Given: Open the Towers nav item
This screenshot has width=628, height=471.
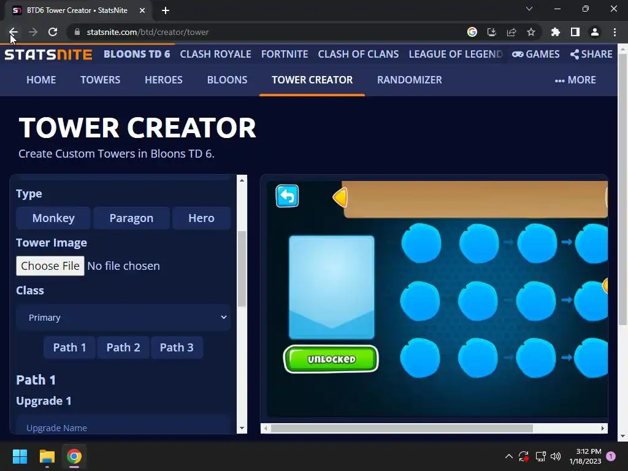Looking at the screenshot, I should [100, 80].
